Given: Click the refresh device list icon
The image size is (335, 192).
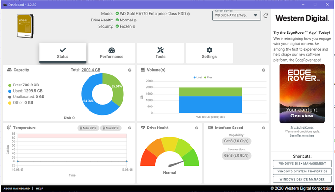Looking at the screenshot, I should coord(266,16).
